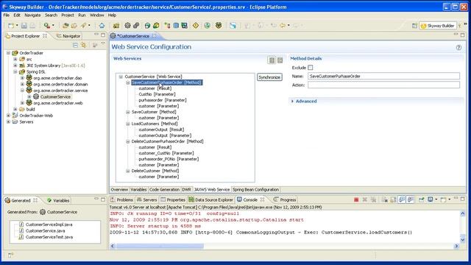Click the chain link icon in the main toolbar
Viewport: 471px width, 265px height.
tap(136, 26)
